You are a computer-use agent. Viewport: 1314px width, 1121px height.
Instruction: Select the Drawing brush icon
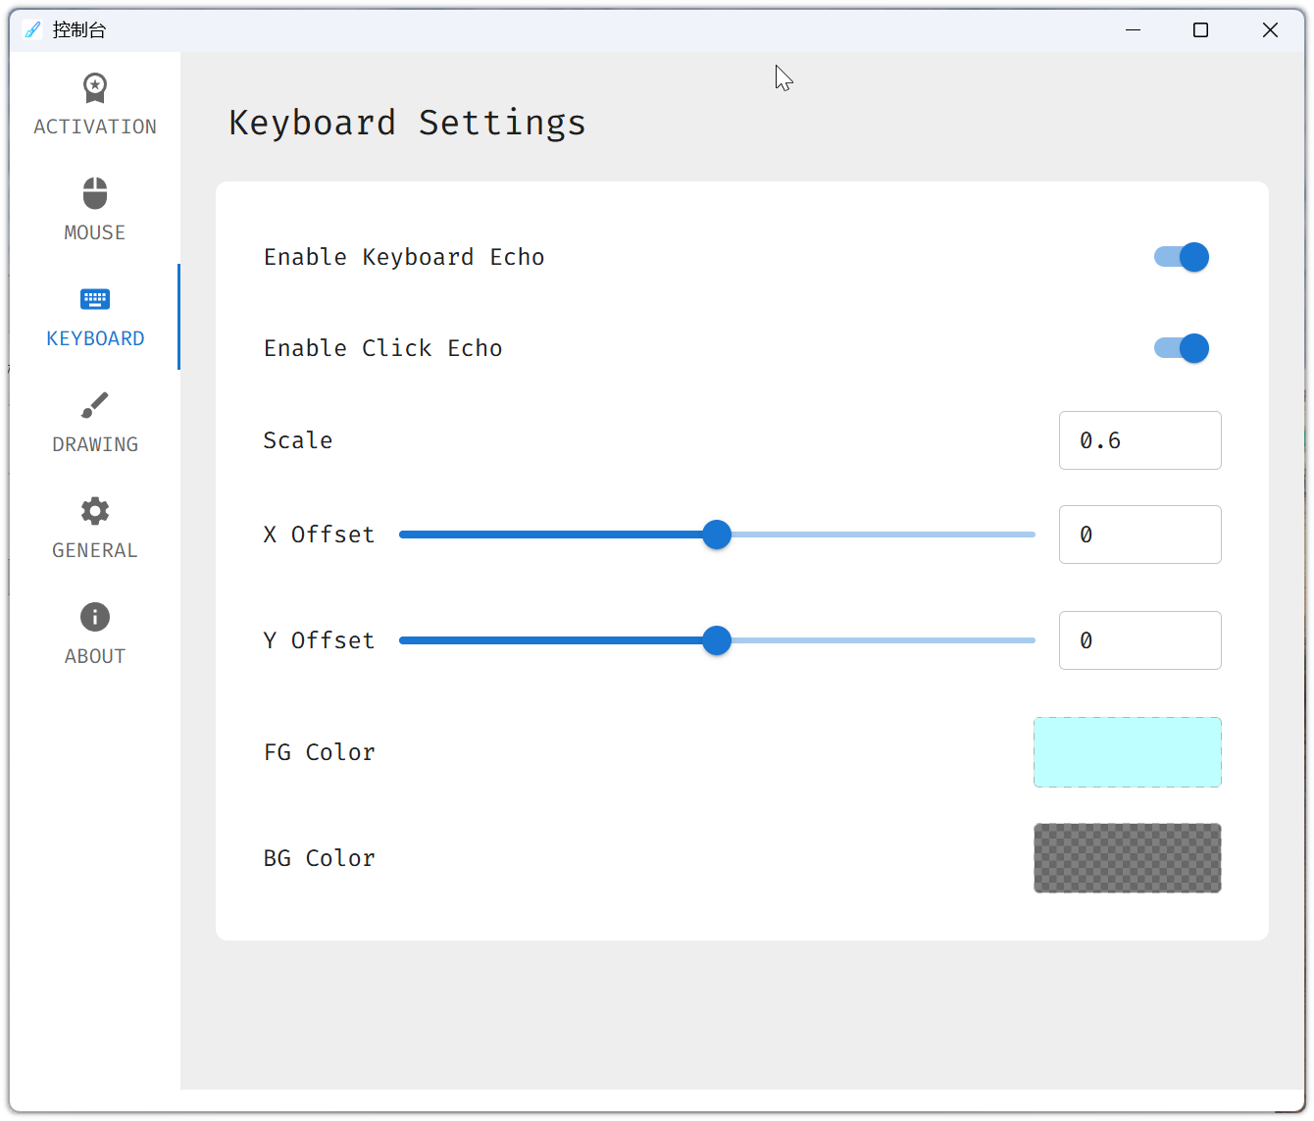click(x=94, y=405)
